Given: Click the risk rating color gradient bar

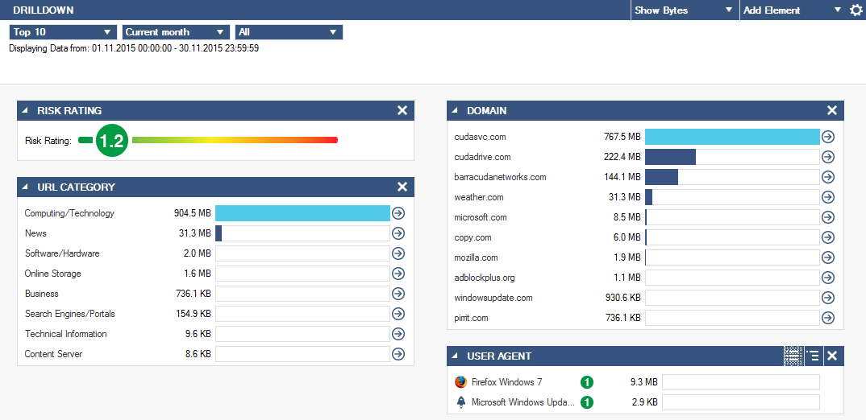Looking at the screenshot, I should pos(235,140).
